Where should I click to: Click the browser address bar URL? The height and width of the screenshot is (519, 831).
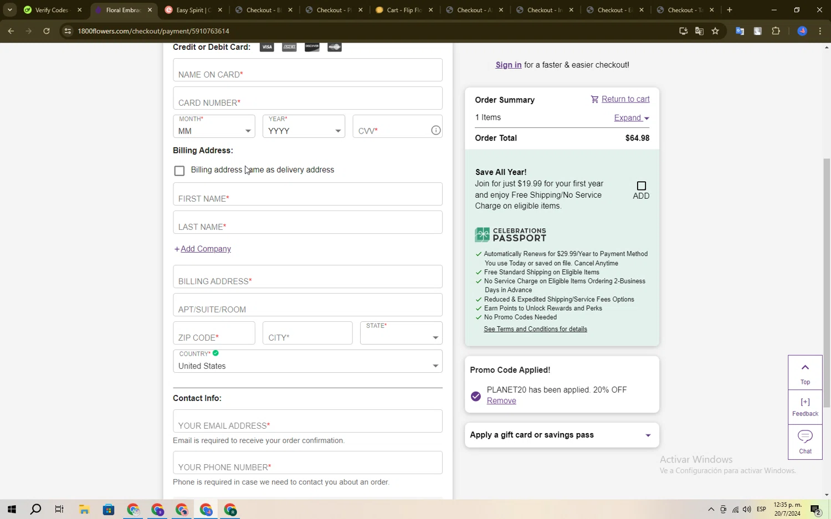[x=153, y=31]
